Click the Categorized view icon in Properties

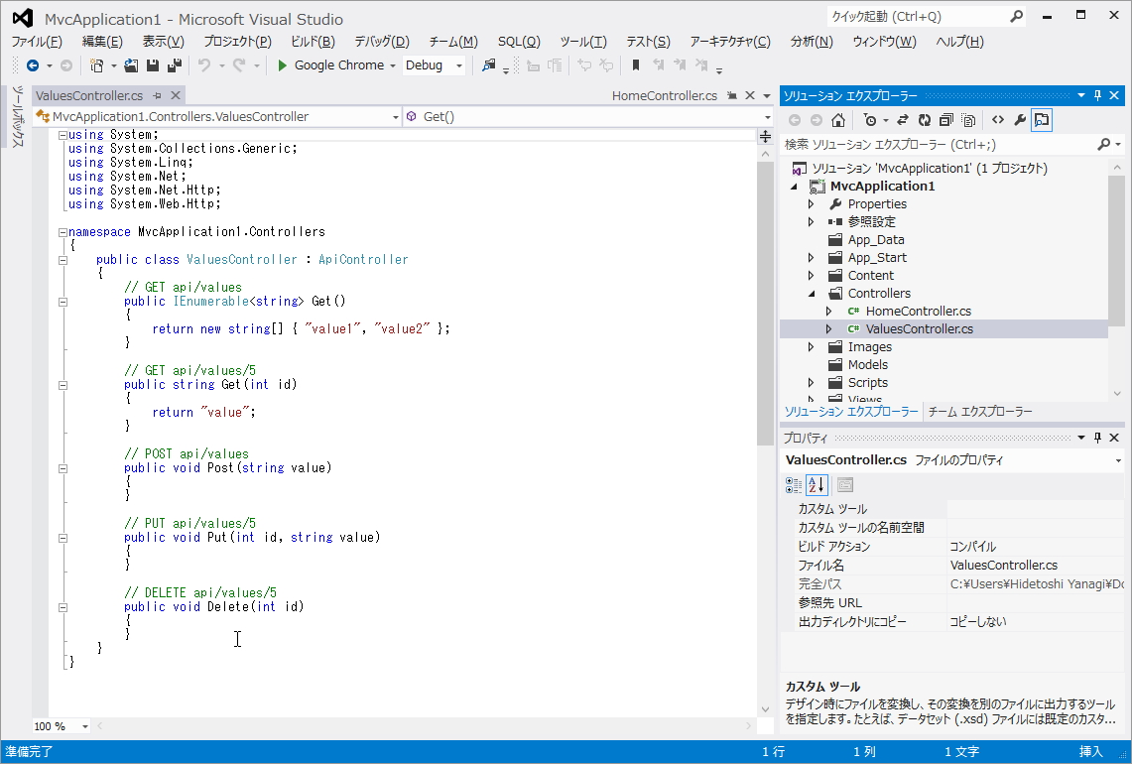point(794,485)
